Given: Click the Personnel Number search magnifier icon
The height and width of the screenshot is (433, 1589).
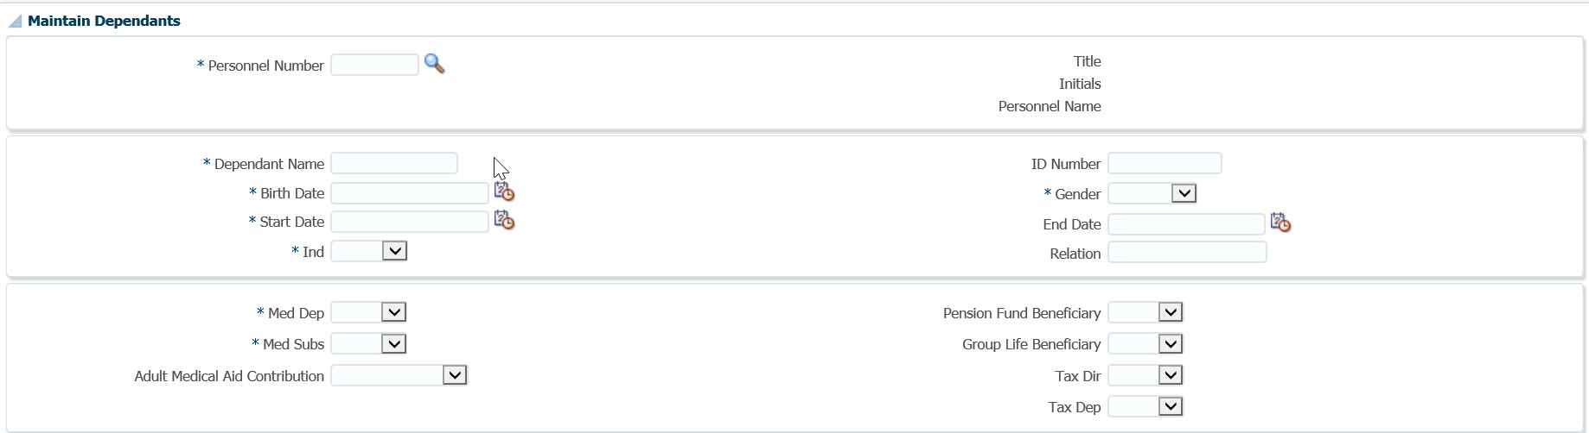Looking at the screenshot, I should click(x=434, y=64).
